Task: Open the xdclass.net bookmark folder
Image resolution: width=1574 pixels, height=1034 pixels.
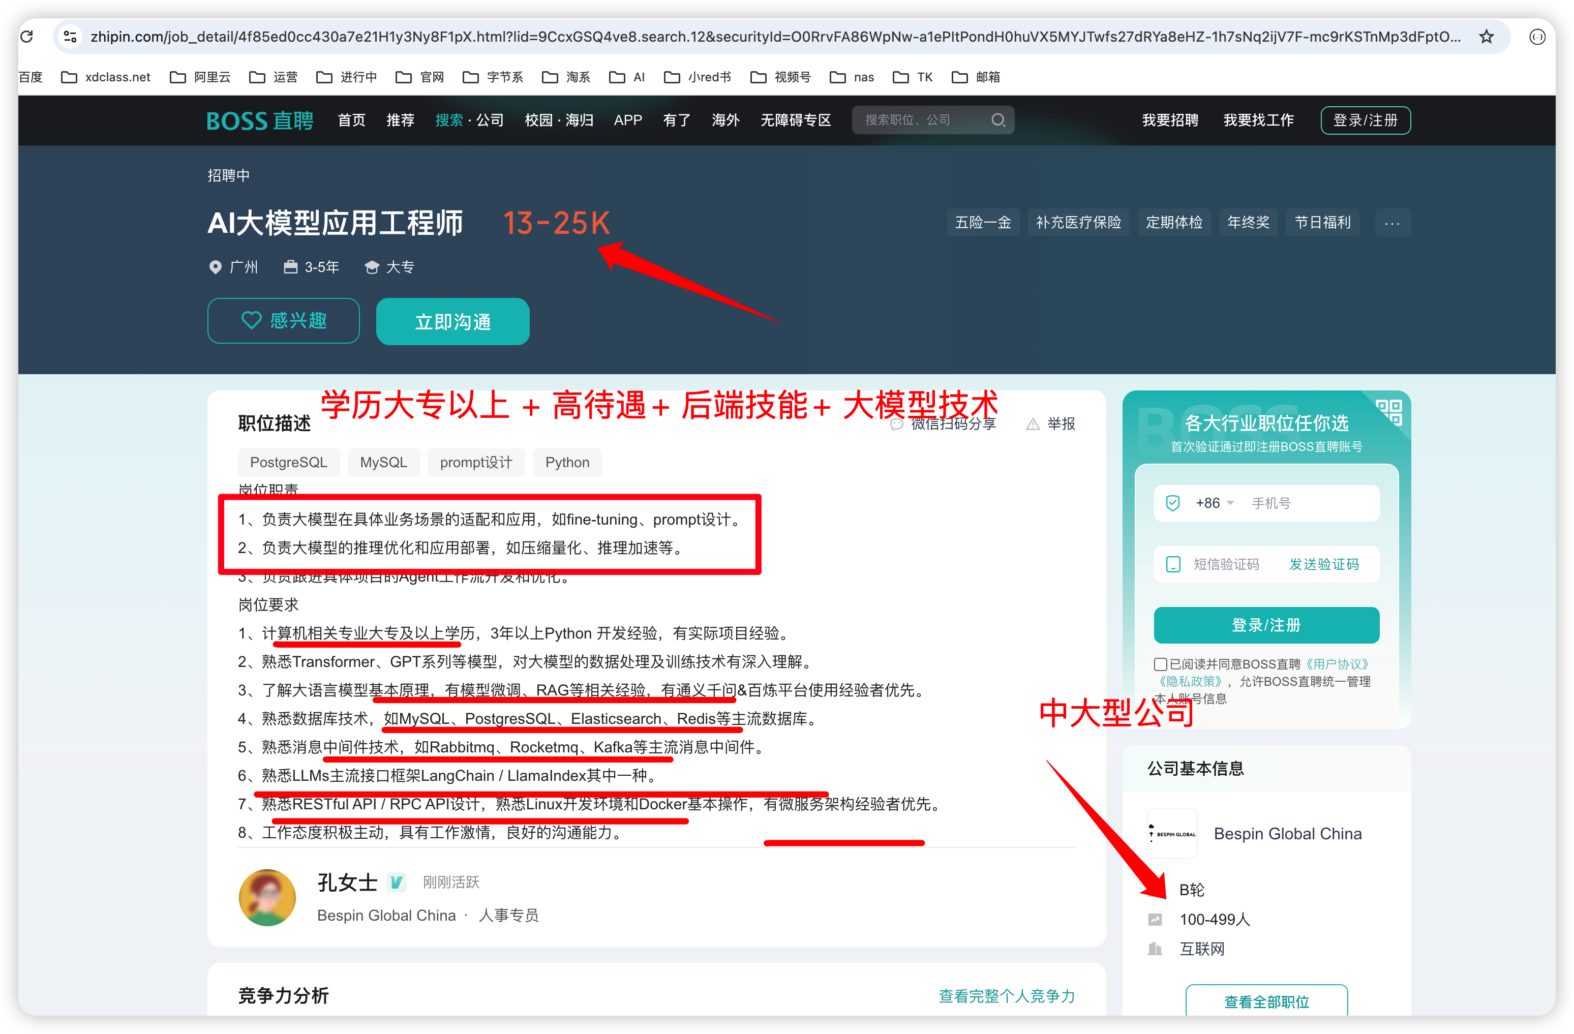Action: (x=106, y=77)
